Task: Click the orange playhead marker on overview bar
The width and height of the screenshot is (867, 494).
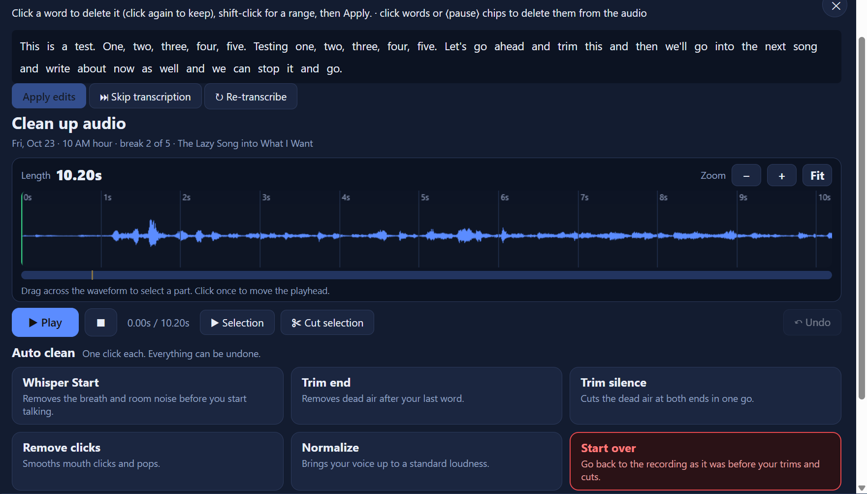Action: (92, 275)
